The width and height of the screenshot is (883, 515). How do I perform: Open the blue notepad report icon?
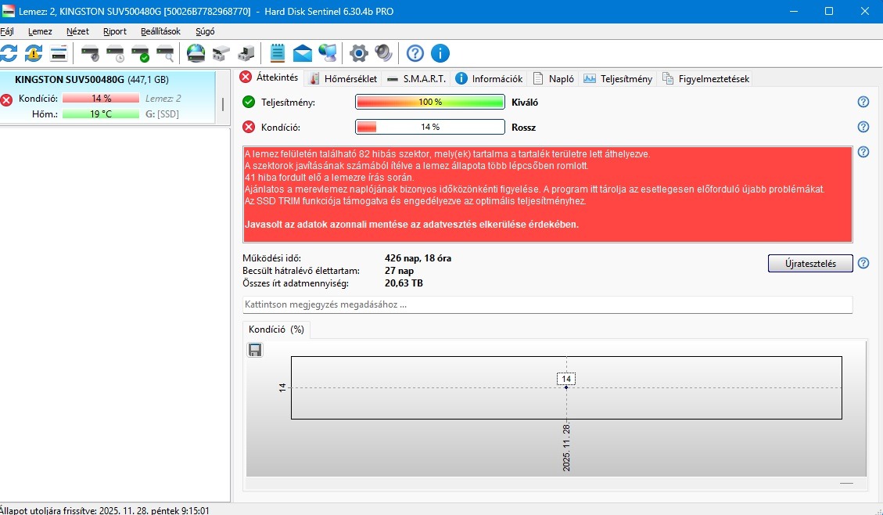pos(277,53)
